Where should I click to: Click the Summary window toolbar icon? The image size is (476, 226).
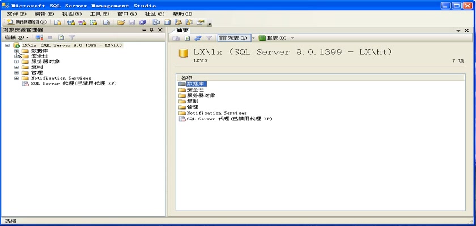pos(167,23)
